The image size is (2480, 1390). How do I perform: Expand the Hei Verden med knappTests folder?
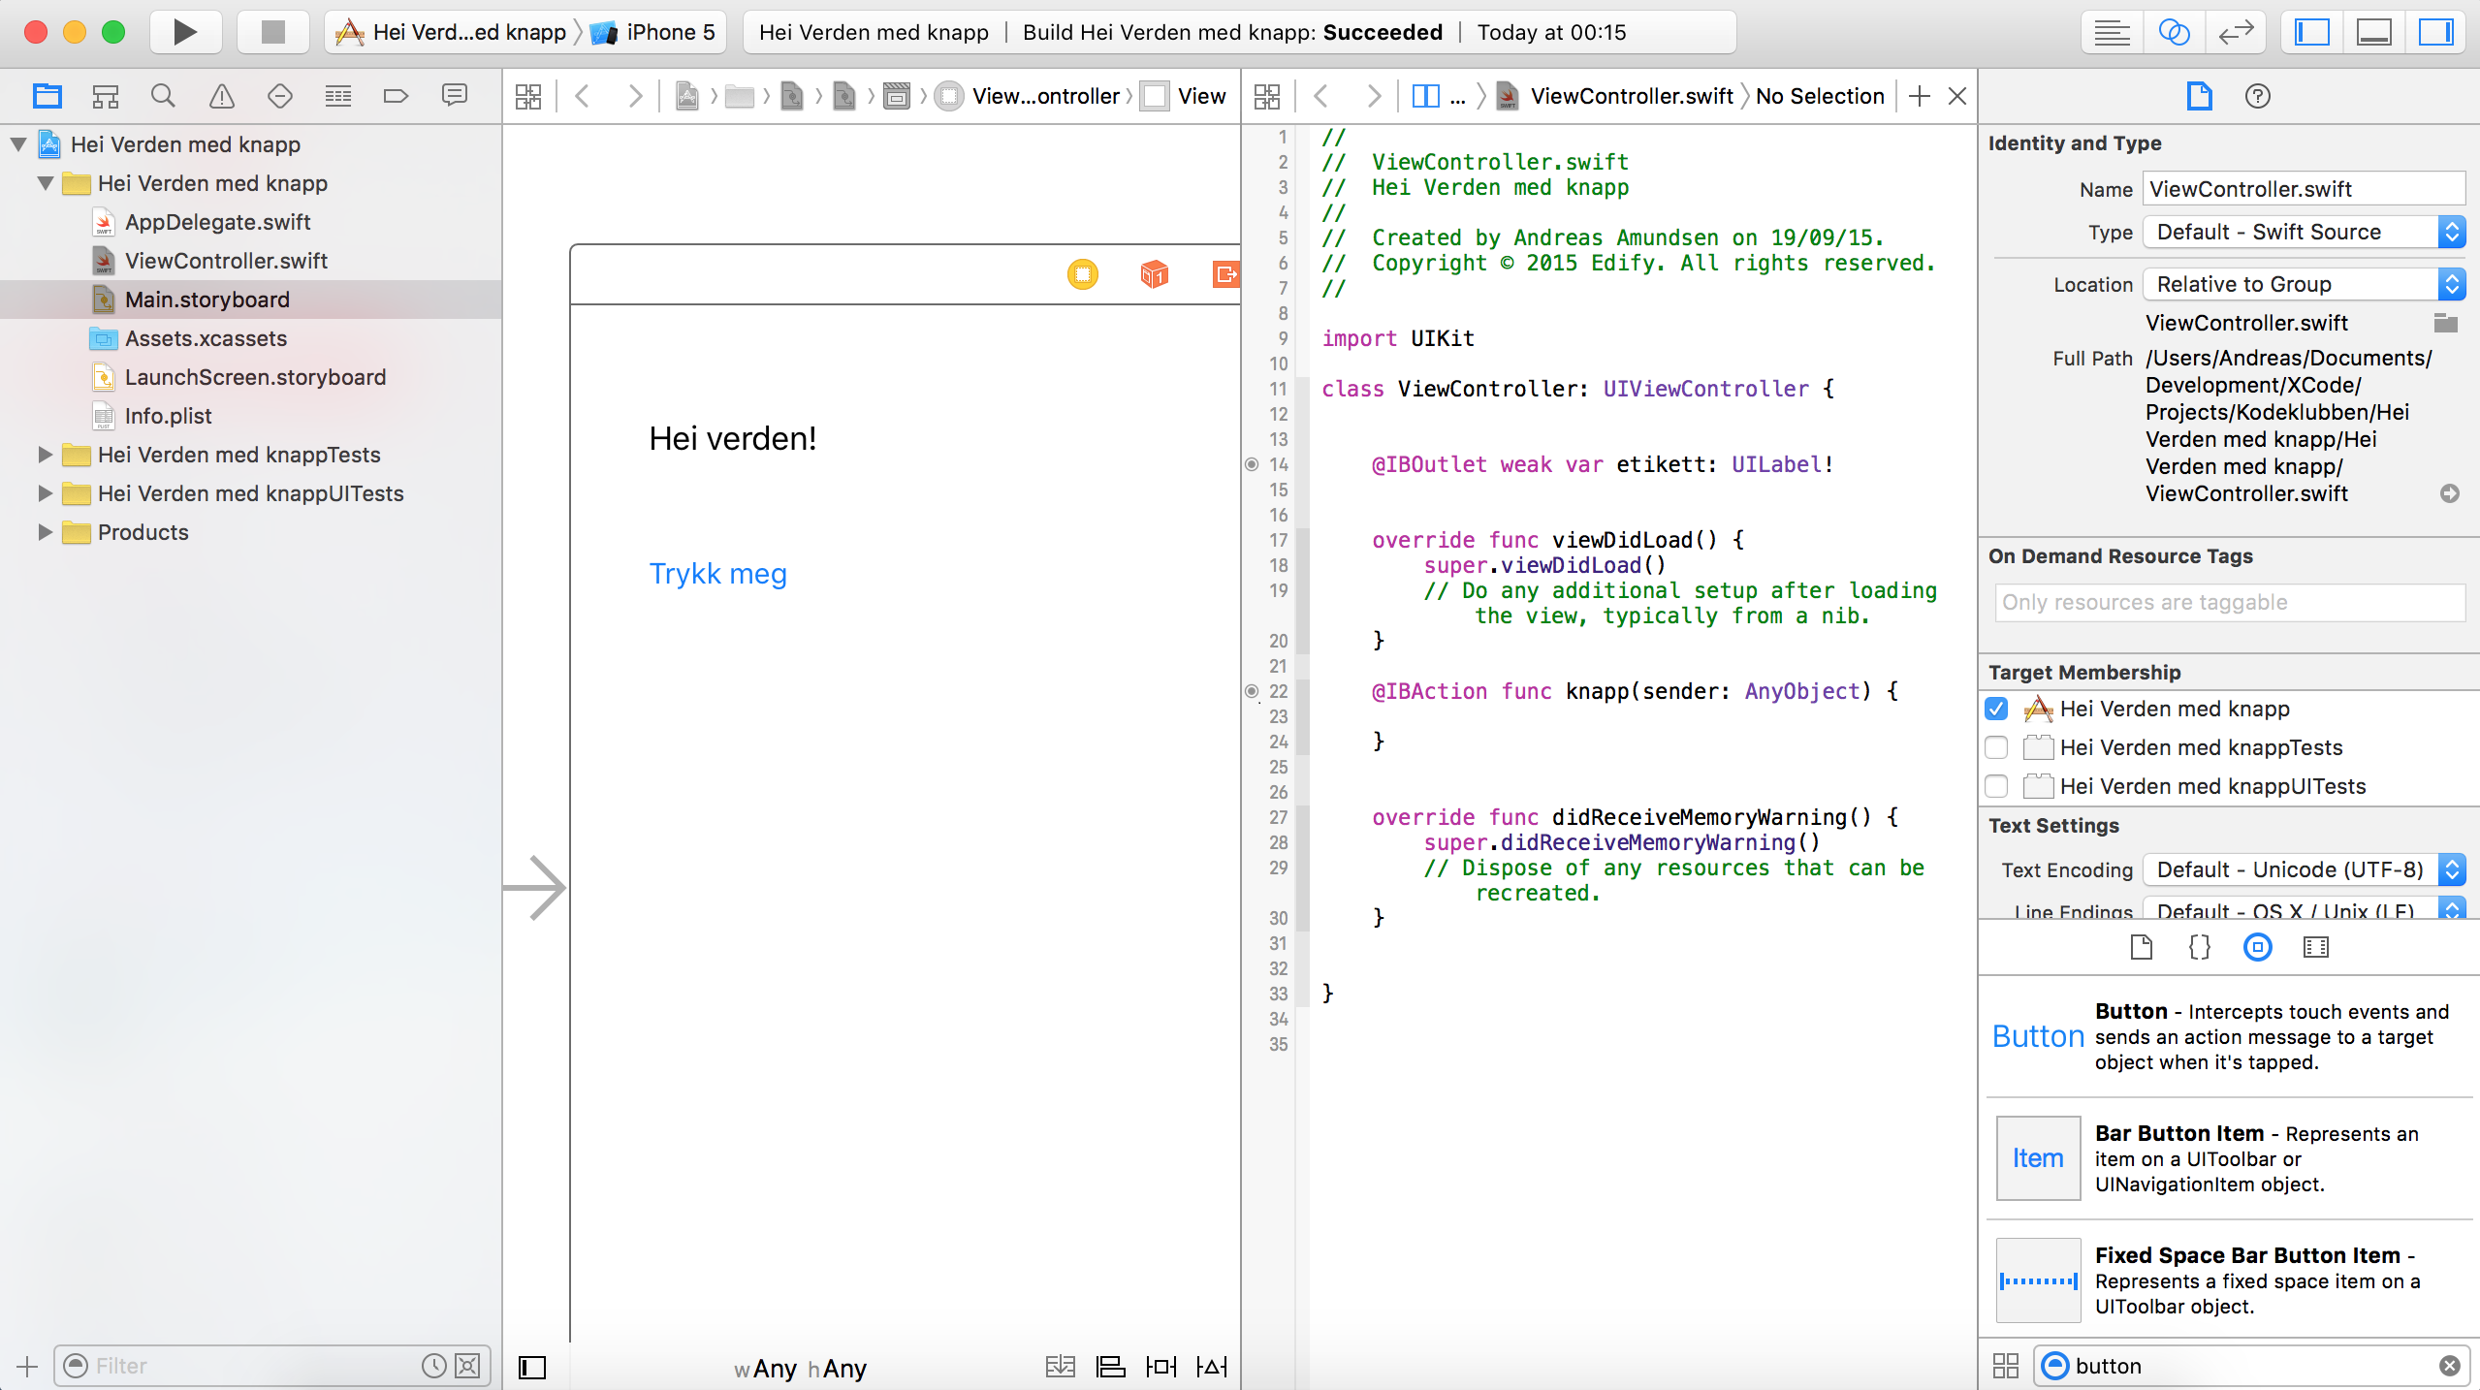[x=45, y=455]
